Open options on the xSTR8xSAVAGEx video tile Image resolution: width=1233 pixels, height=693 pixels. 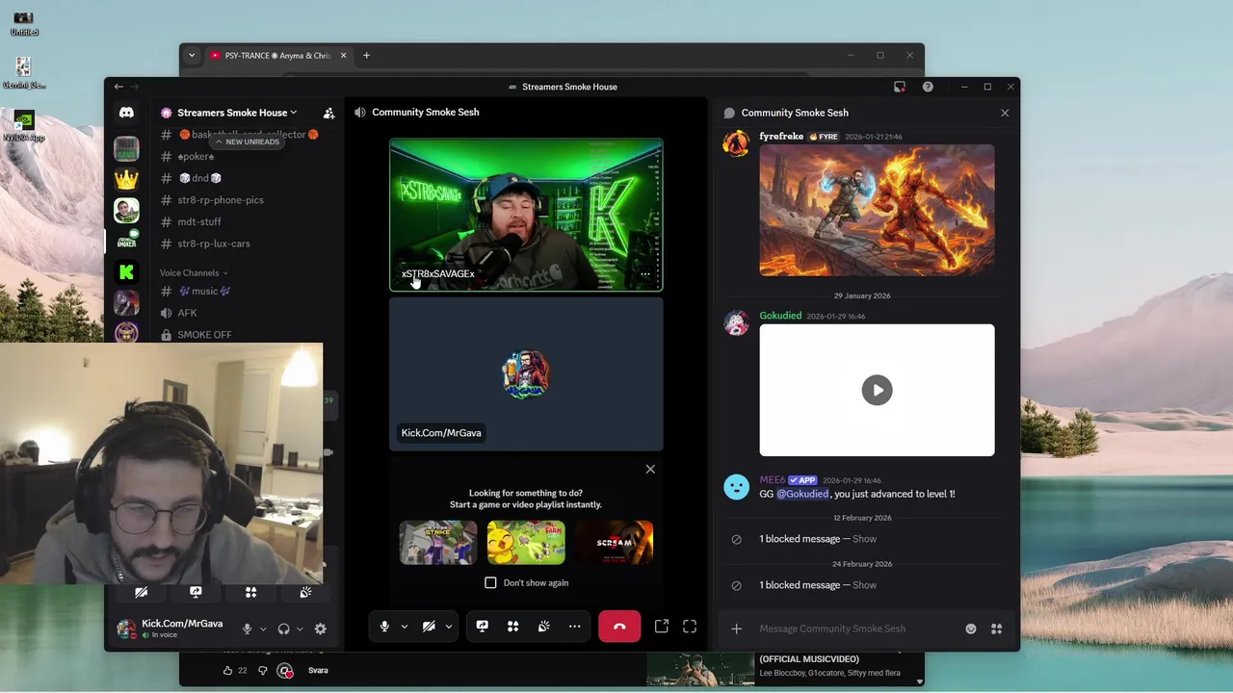pos(645,274)
